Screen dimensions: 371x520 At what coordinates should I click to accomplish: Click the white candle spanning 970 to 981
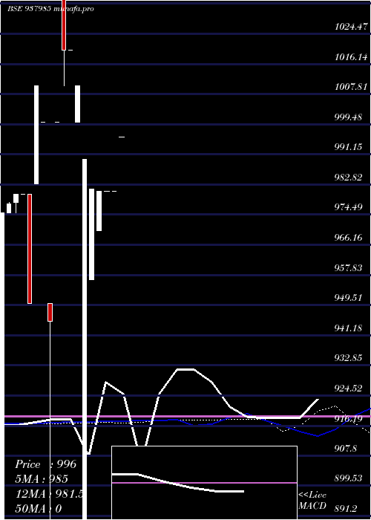coord(99,211)
